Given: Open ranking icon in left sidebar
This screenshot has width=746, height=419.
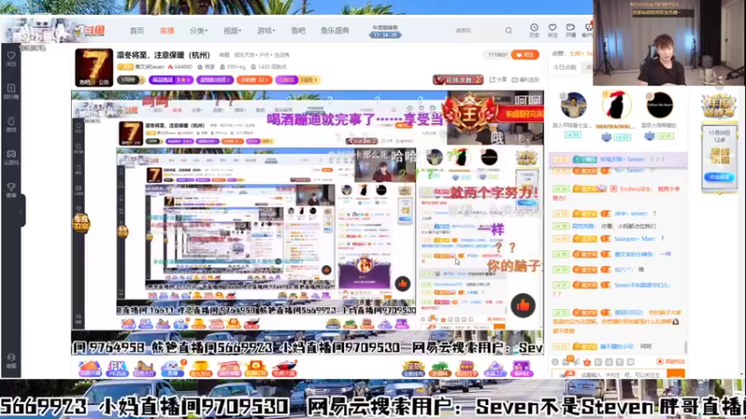Looking at the screenshot, I should point(11,91).
